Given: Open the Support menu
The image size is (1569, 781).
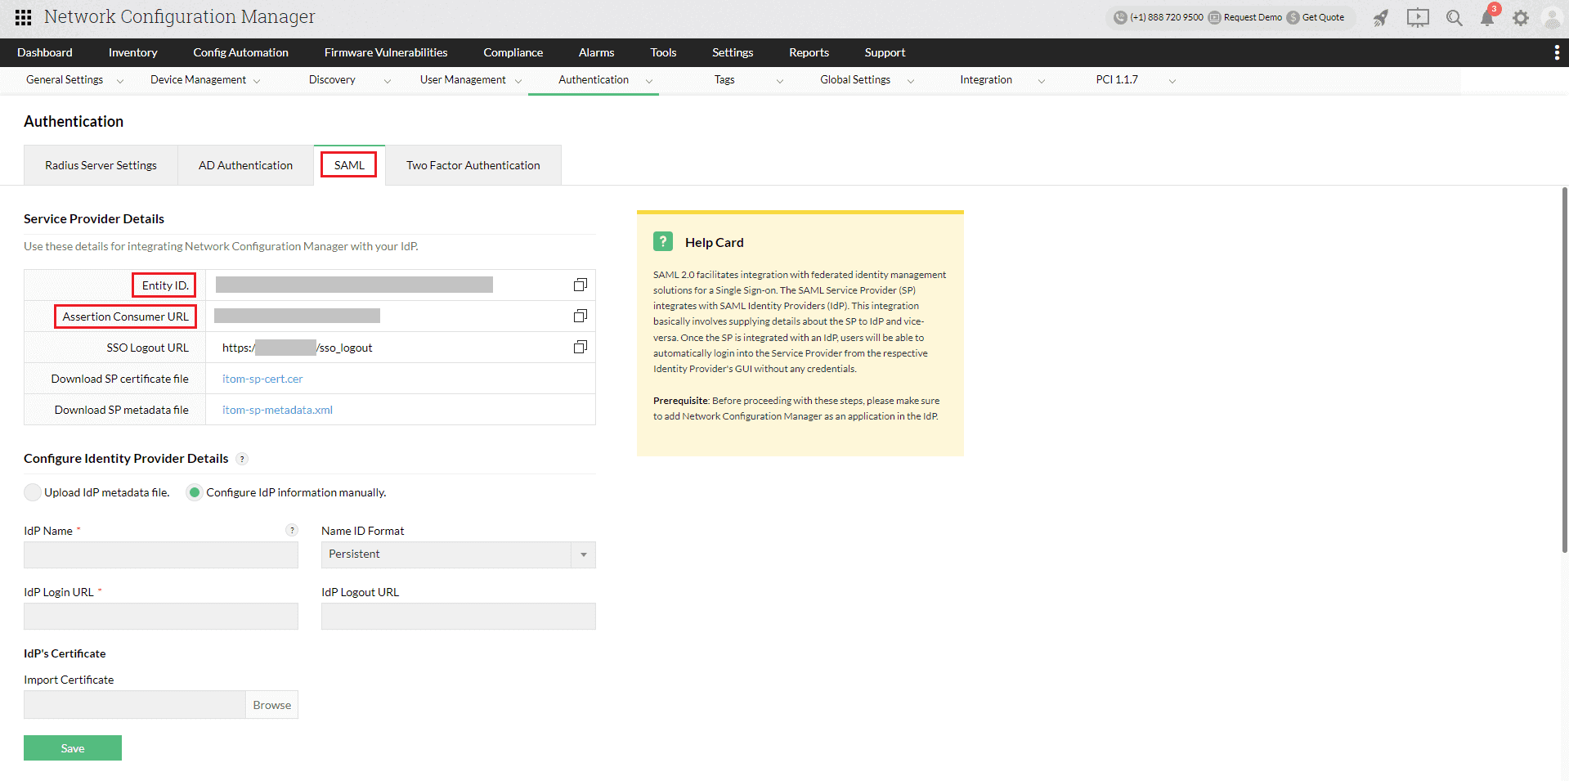Looking at the screenshot, I should (x=885, y=52).
